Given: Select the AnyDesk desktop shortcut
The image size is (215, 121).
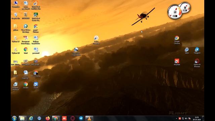Looking at the screenshot, I should pyautogui.click(x=177, y=62).
